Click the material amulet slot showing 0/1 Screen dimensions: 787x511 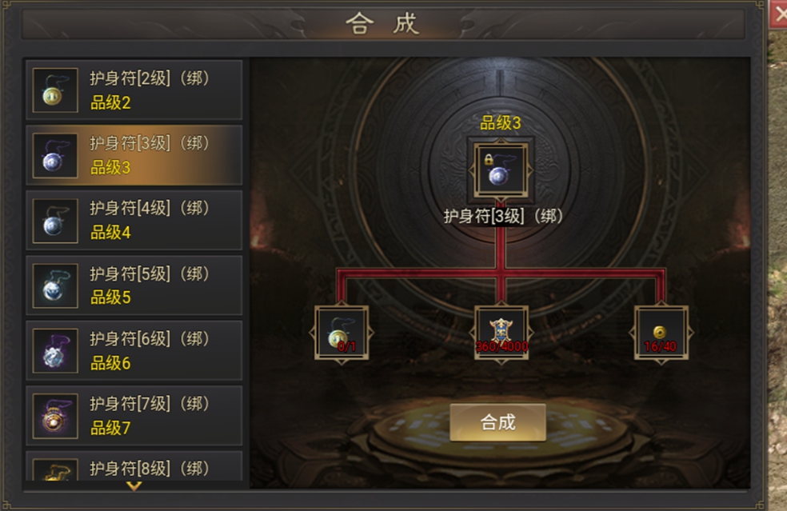point(342,333)
